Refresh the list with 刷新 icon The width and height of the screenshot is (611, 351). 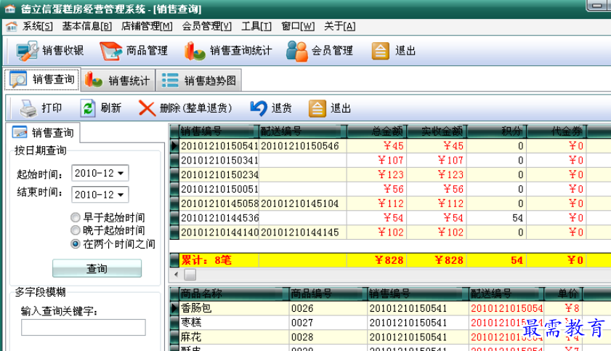[x=88, y=108]
